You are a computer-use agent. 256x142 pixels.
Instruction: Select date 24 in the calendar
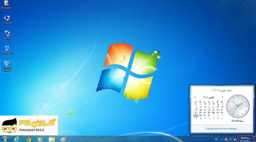(209, 113)
